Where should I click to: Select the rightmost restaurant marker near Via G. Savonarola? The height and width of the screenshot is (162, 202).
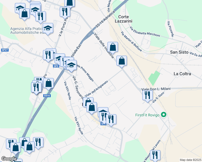point(111,120)
